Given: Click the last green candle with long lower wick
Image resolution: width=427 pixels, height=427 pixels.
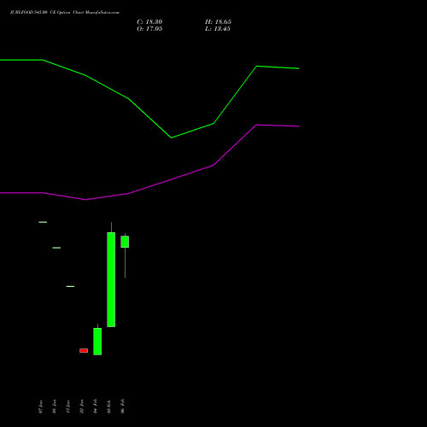Looking at the screenshot, I should (x=125, y=242).
